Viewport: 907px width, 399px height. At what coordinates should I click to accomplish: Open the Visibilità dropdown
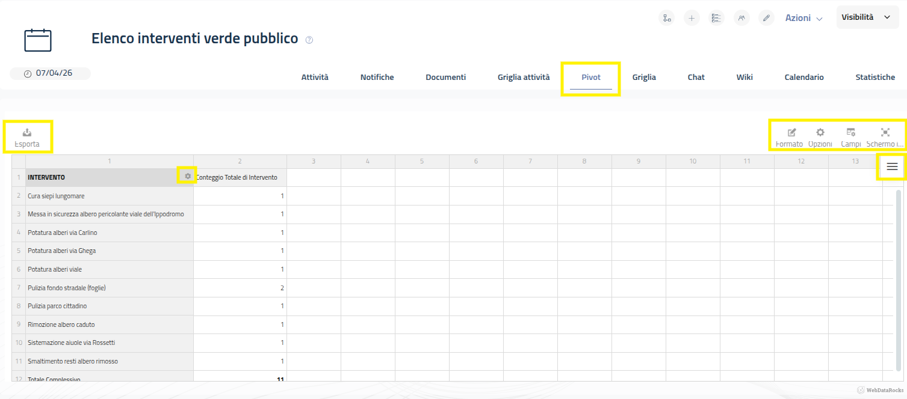(x=865, y=17)
